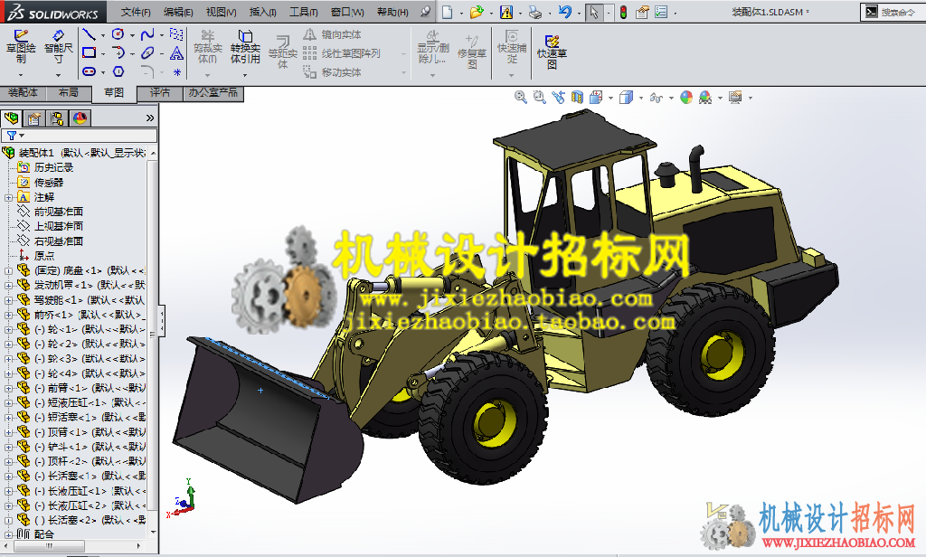Open dropdown arrow under 草图绘制
The image size is (926, 557).
21,75
